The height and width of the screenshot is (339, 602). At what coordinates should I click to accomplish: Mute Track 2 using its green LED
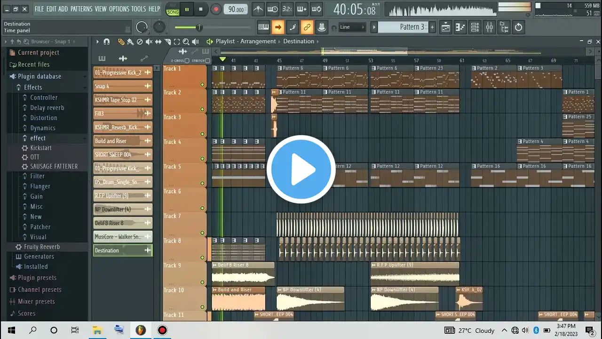[202, 109]
